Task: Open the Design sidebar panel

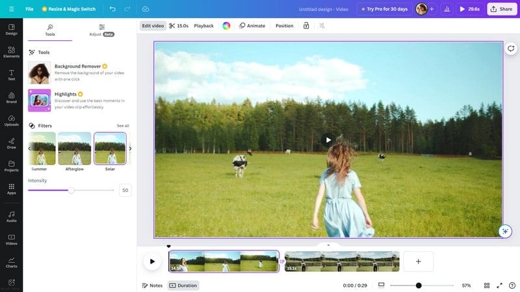Action: 11,29
